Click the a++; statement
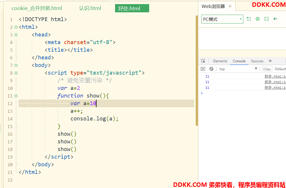The width and height of the screenshot is (286, 188). pos(77,111)
